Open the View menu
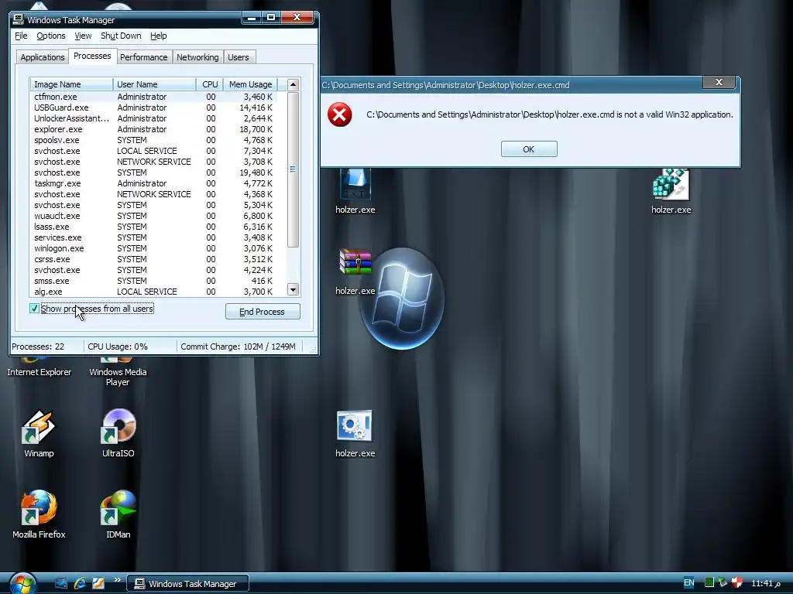The width and height of the screenshot is (793, 594). [83, 36]
